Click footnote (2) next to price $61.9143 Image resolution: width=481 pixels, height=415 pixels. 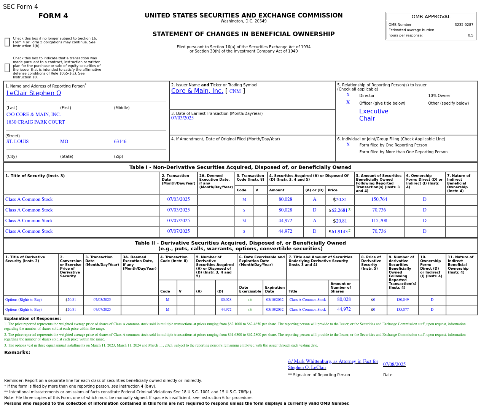tap(349, 231)
